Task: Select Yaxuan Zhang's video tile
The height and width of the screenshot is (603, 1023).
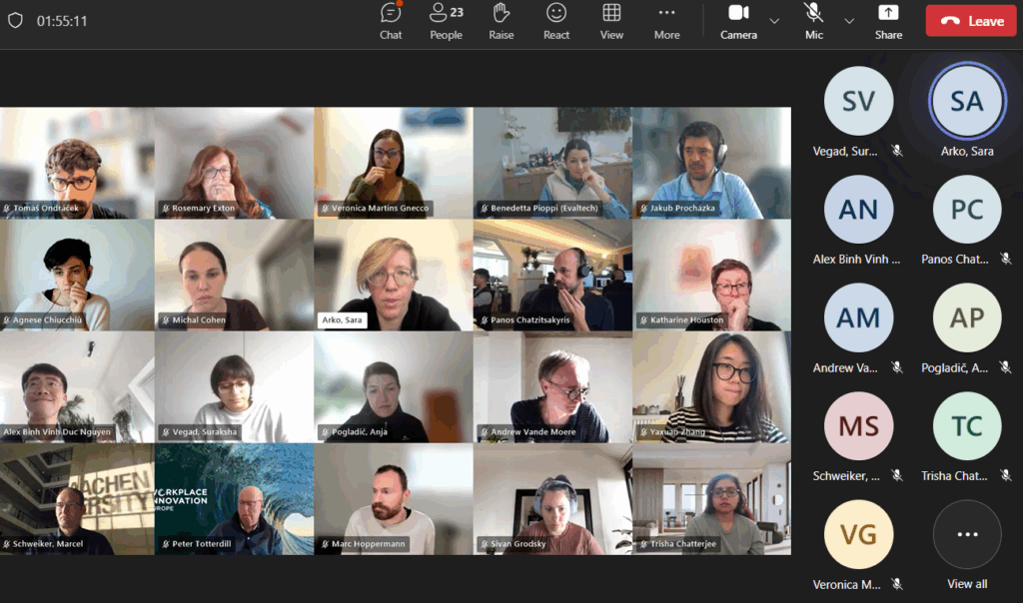Action: pos(711,387)
